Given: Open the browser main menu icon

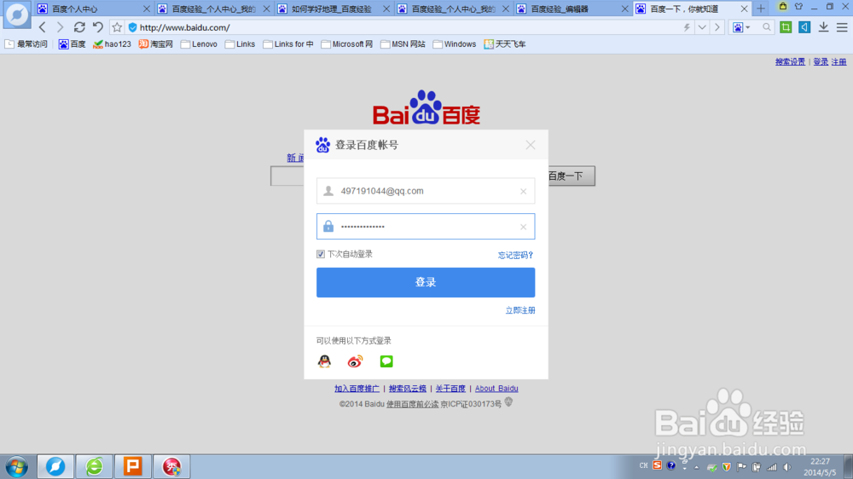Looking at the screenshot, I should tap(842, 27).
